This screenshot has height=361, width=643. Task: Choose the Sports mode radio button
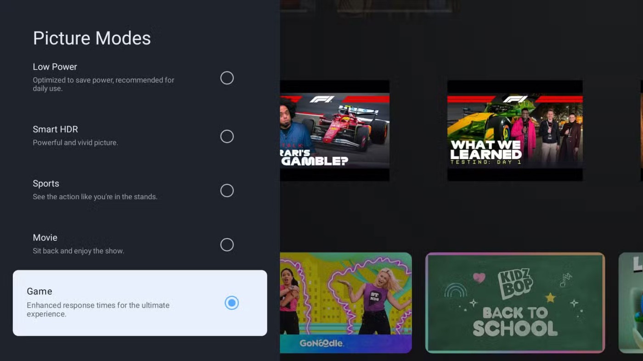pyautogui.click(x=227, y=190)
